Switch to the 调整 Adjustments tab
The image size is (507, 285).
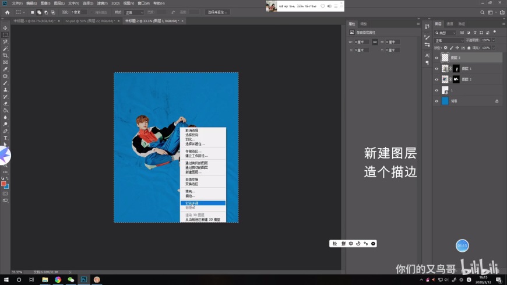coord(364,24)
